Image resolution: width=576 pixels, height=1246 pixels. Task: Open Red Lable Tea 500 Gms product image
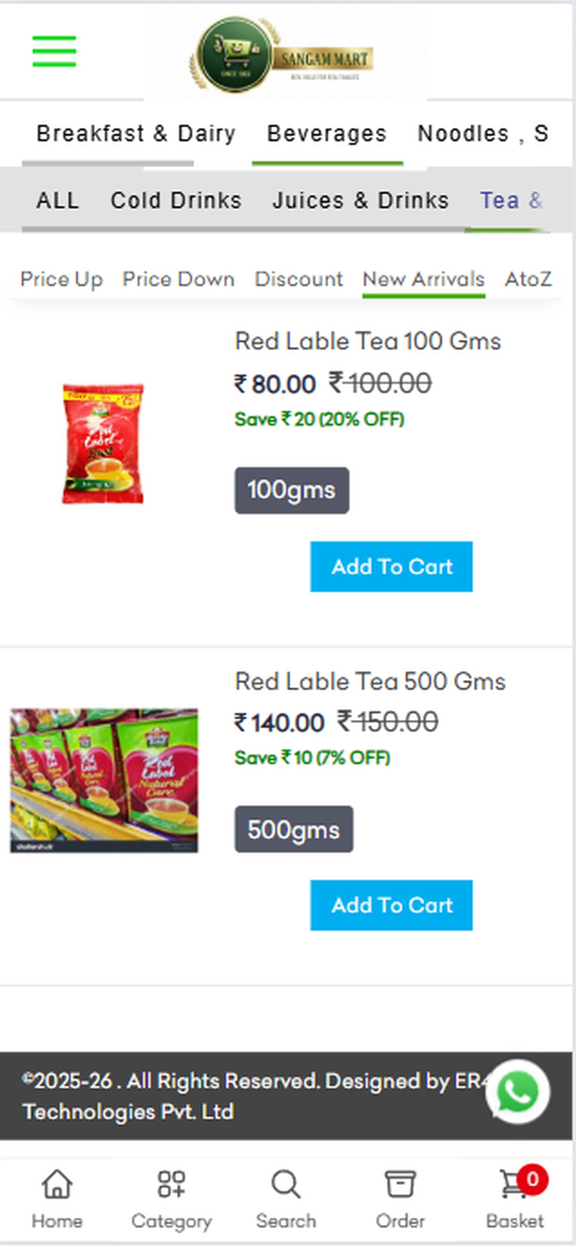[104, 780]
